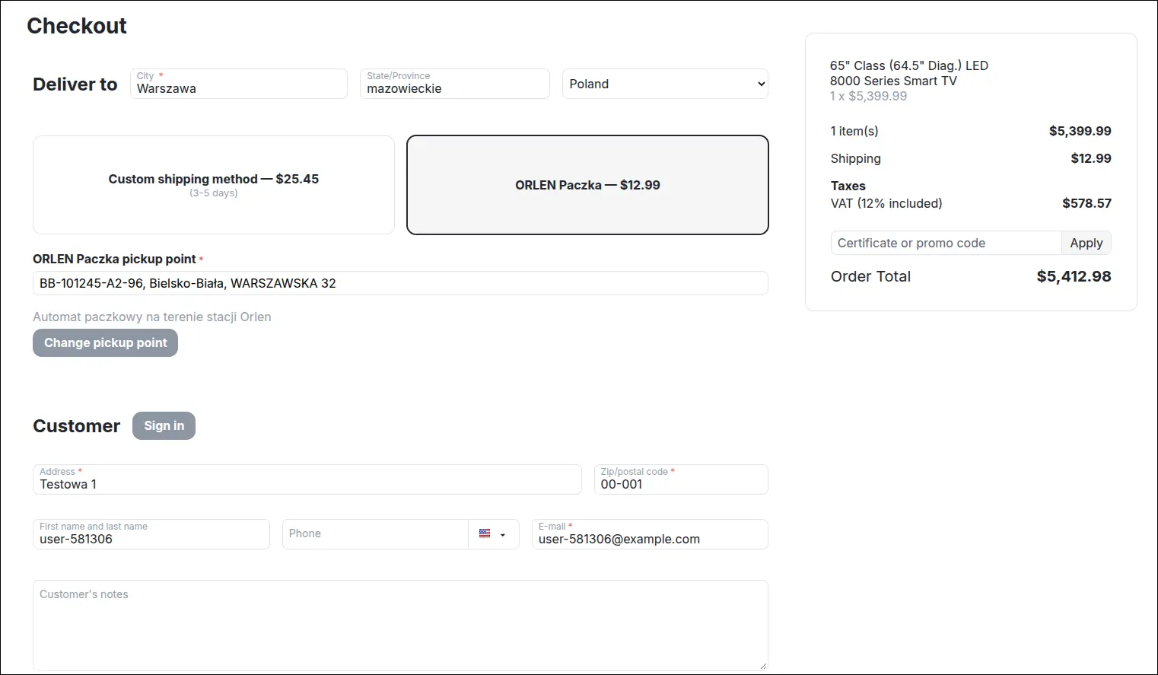
Task: Edit the State/Province field
Action: coord(455,84)
